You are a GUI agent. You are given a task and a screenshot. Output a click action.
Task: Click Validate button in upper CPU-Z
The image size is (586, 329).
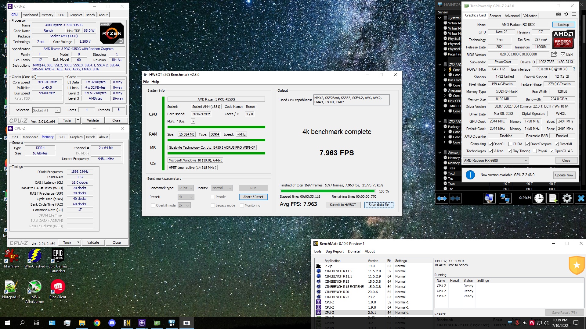(93, 120)
